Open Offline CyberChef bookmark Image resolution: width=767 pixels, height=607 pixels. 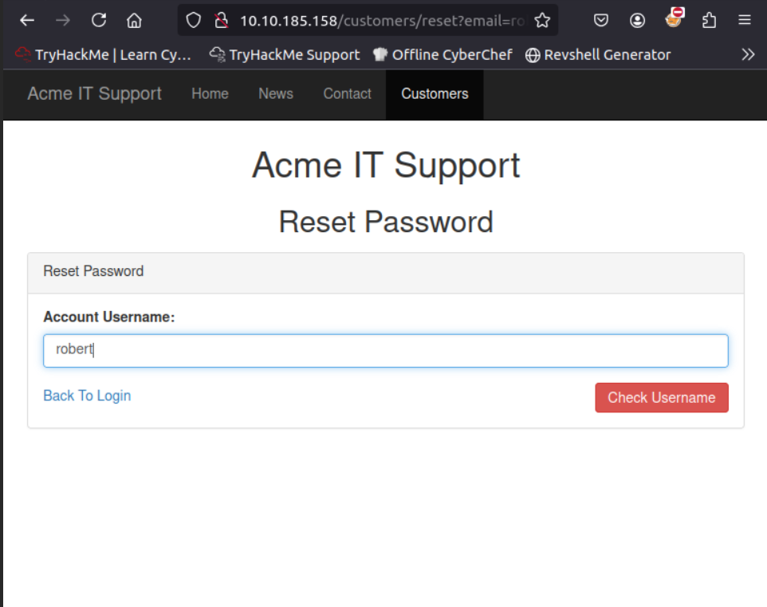pos(443,54)
